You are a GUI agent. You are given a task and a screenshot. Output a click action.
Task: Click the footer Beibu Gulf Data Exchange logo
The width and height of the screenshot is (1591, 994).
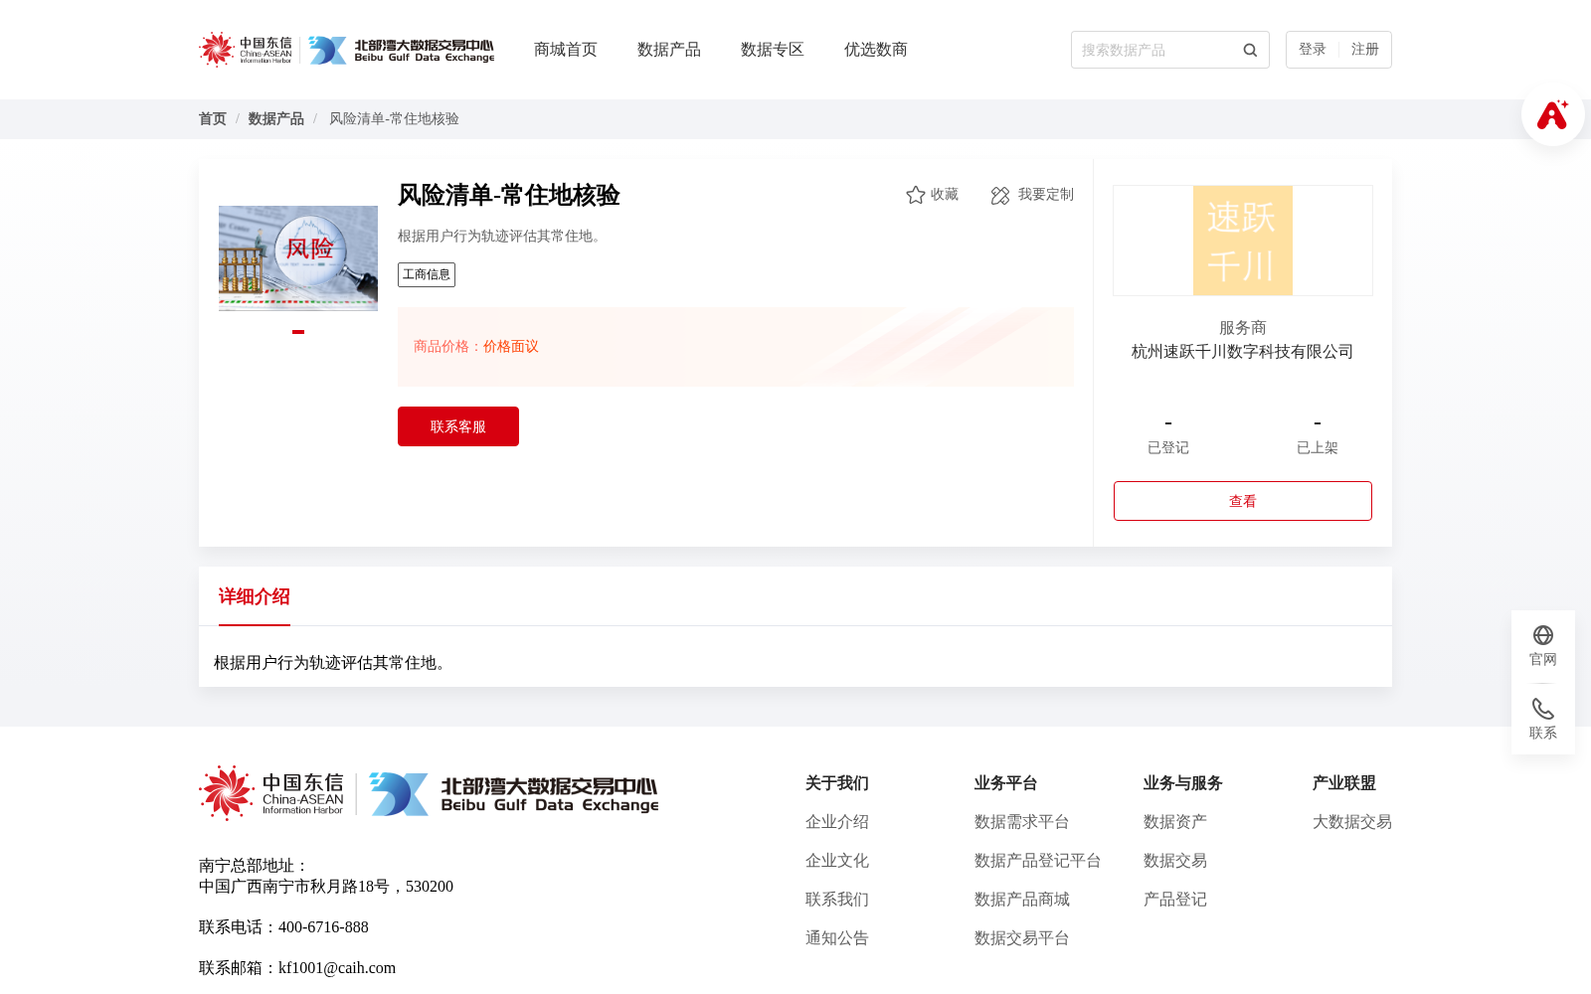click(514, 793)
